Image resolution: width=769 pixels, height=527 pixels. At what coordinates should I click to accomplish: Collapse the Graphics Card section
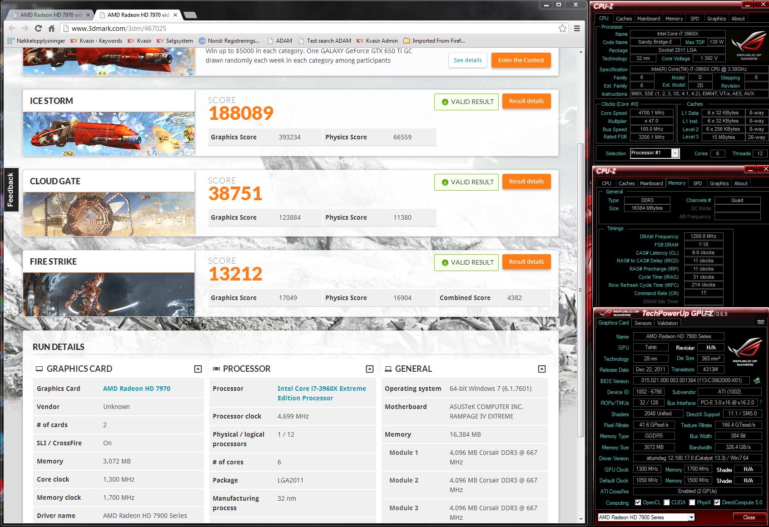click(198, 369)
